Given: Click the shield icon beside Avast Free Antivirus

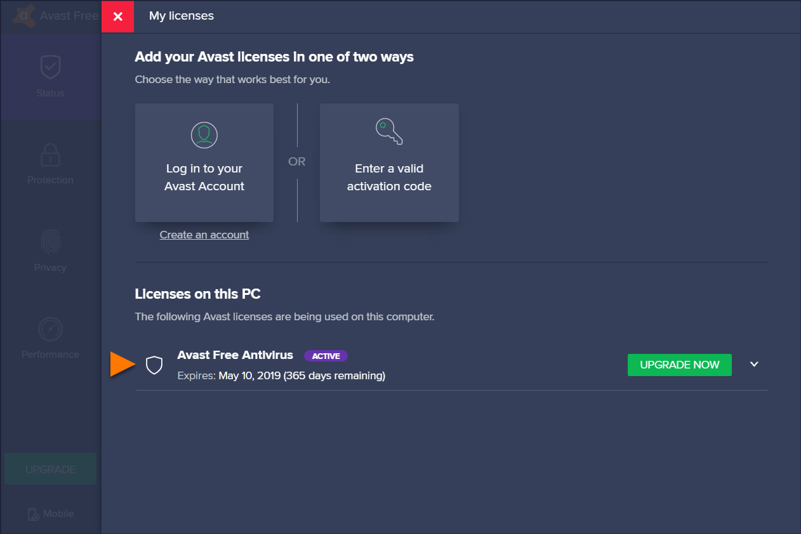Looking at the screenshot, I should click(154, 365).
